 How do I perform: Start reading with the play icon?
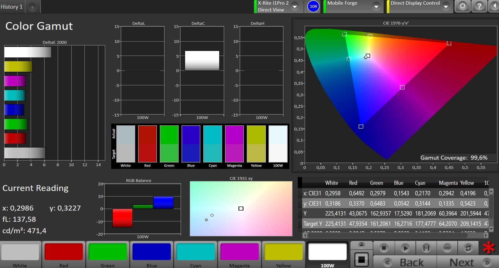[405, 248]
